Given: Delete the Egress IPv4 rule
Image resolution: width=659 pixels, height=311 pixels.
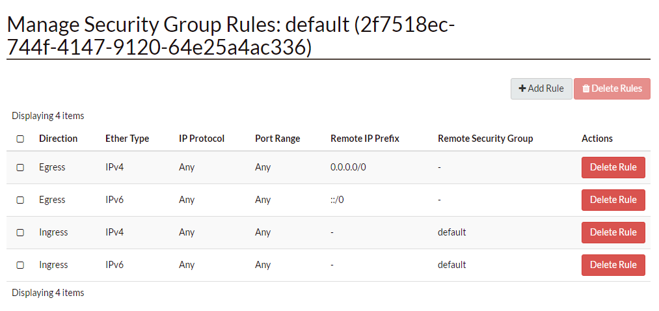Looking at the screenshot, I should 613,167.
